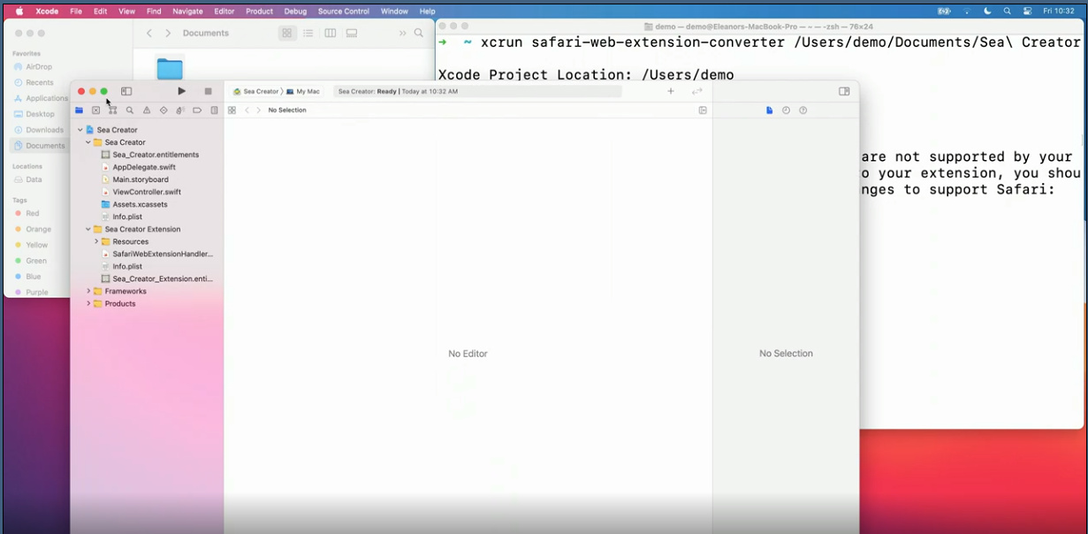The image size is (1088, 534).
Task: Open the Find navigator magnifier icon
Action: (130, 111)
